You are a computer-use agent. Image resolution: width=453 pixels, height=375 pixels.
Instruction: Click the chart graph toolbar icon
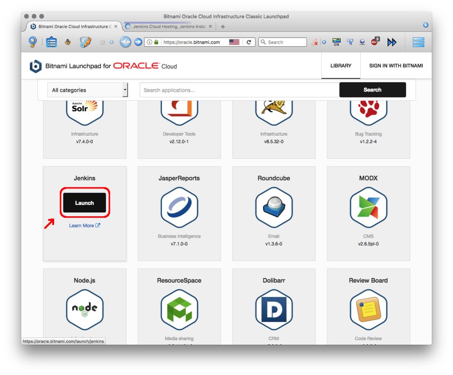[x=86, y=42]
